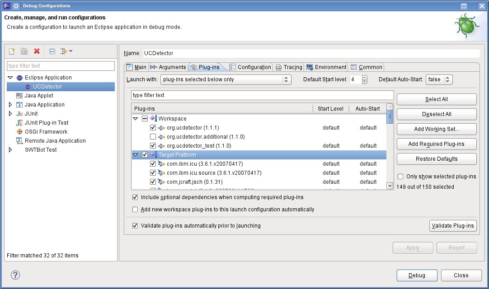Uncheck com.ibm.icu (3.6.1.v20070417) plug-in
The width and height of the screenshot is (489, 289).
click(x=153, y=163)
